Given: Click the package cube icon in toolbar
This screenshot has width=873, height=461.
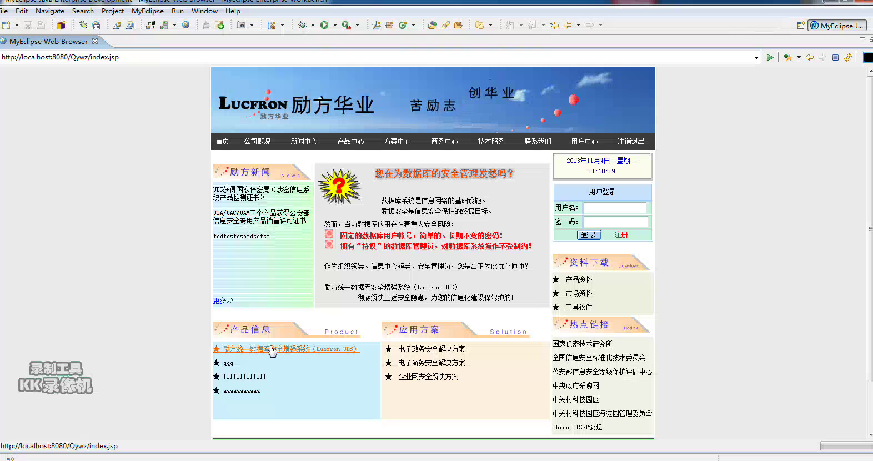Looking at the screenshot, I should point(61,25).
